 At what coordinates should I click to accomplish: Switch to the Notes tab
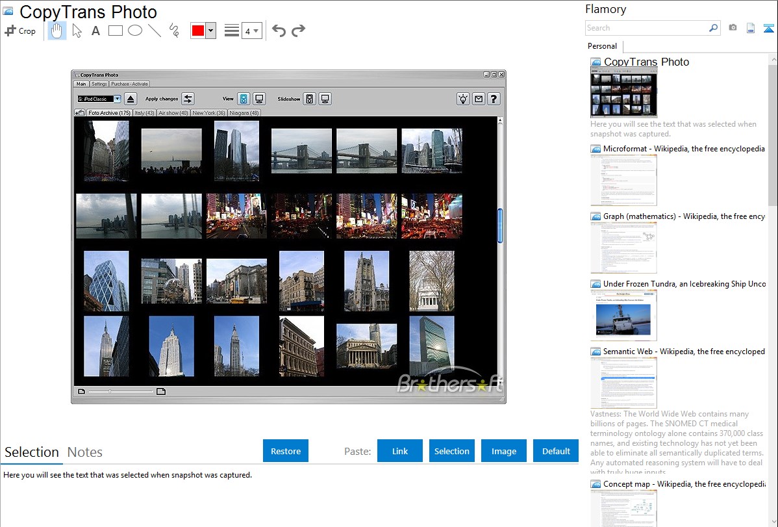(x=85, y=452)
